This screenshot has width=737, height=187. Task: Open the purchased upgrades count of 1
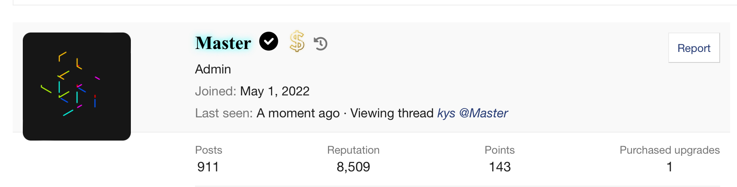coord(669,167)
